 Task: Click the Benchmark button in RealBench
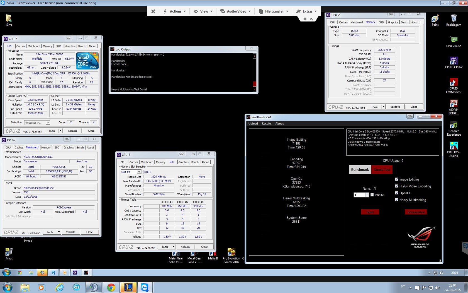[360, 169]
